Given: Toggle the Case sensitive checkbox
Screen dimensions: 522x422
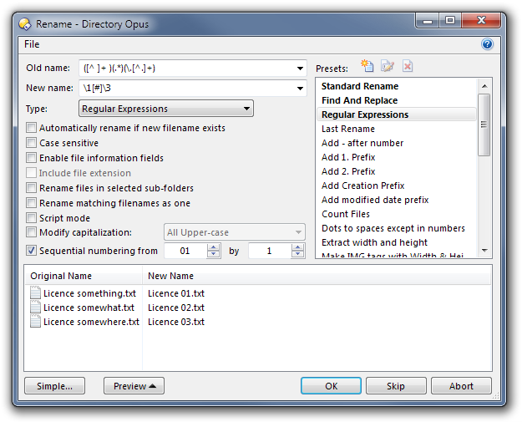Looking at the screenshot, I should pos(31,143).
